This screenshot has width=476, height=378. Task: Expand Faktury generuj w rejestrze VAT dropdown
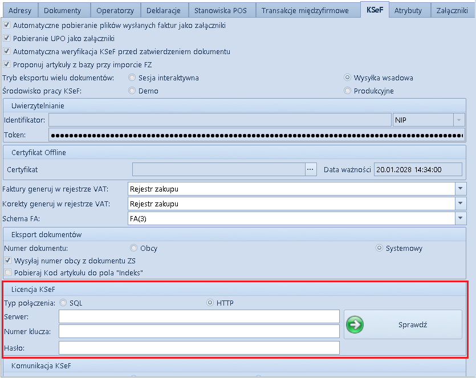click(x=461, y=189)
